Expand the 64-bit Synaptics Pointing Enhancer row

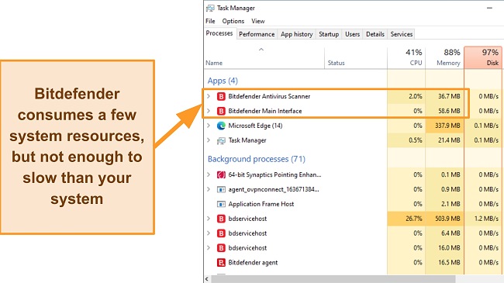point(209,174)
